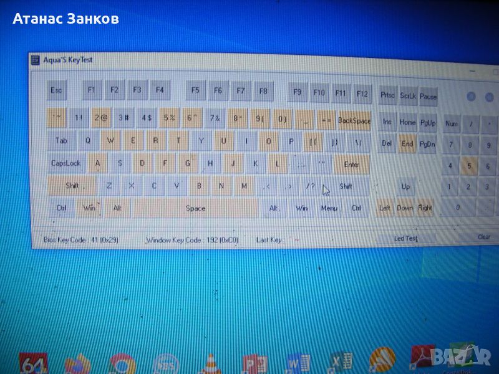Click the left Win key
The width and height of the screenshot is (499, 374).
click(89, 208)
